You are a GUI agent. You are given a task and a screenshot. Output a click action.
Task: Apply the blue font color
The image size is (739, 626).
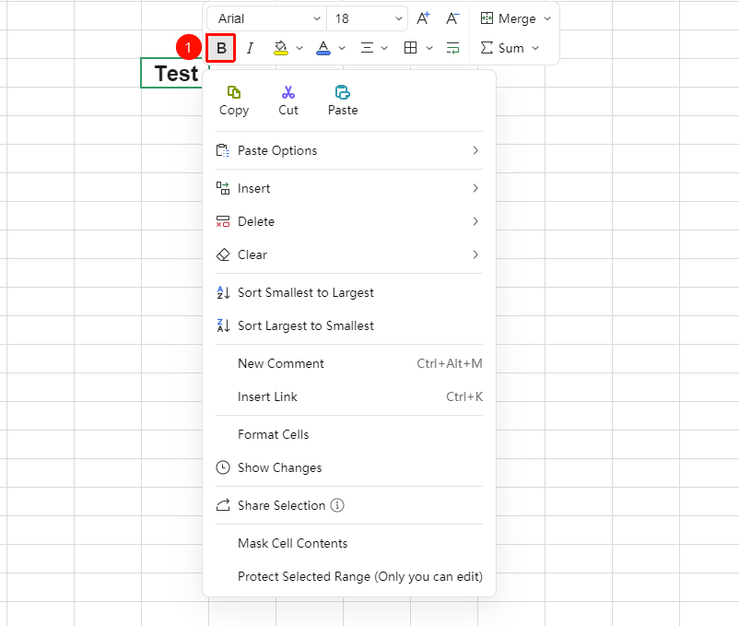(323, 48)
